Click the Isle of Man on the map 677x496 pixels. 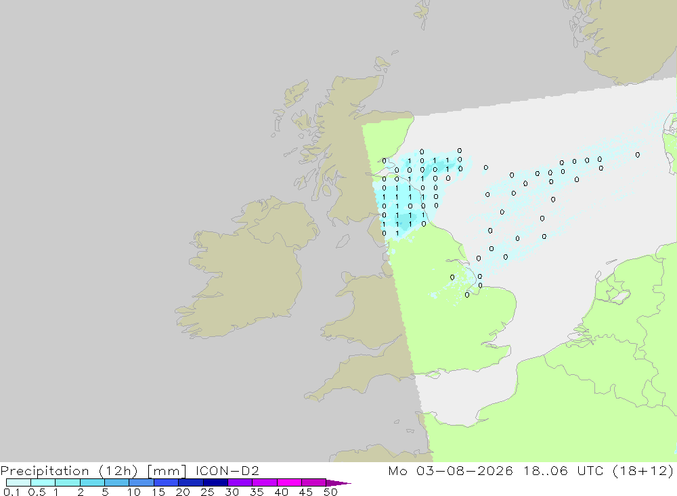(343, 242)
